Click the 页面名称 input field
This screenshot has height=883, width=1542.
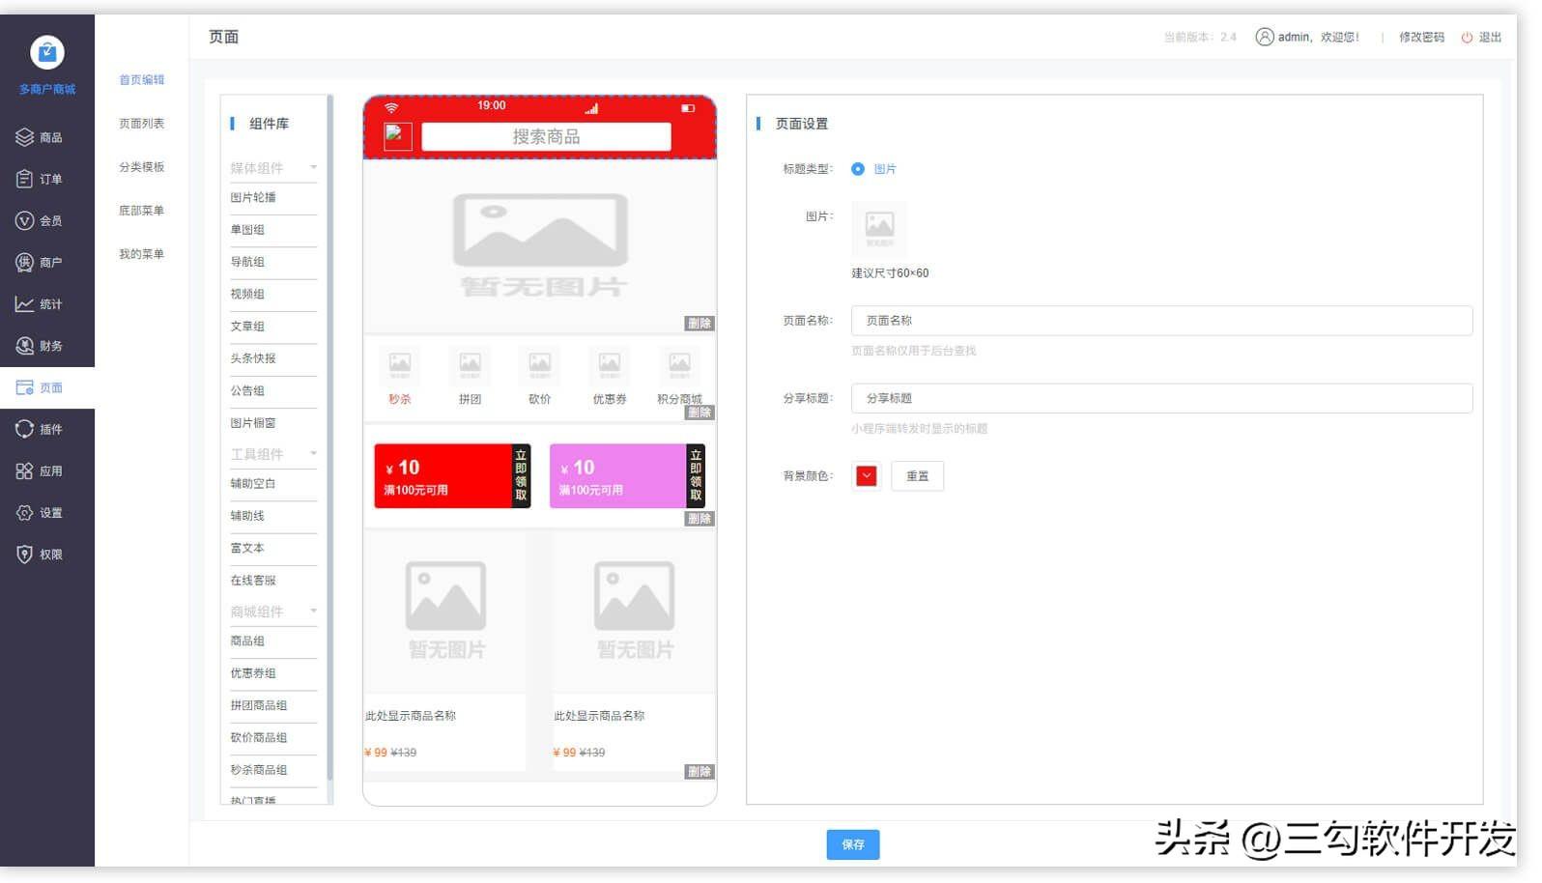(1161, 321)
